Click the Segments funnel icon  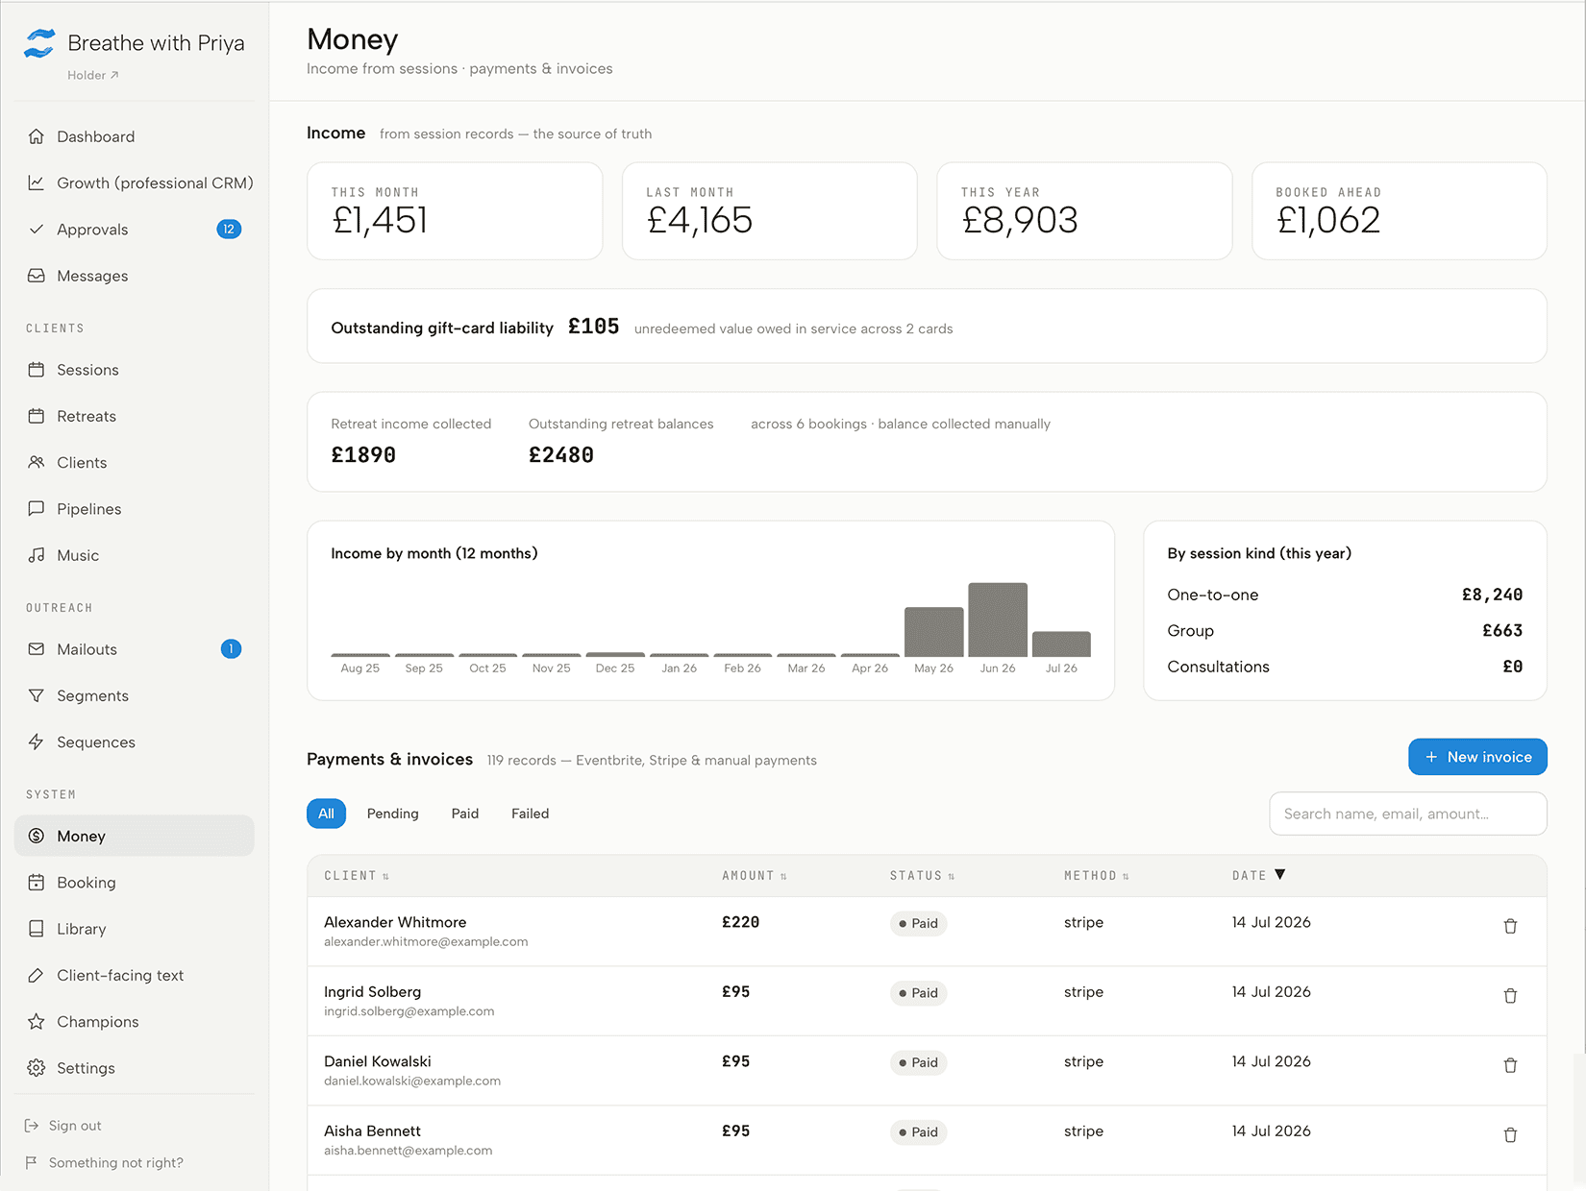point(37,695)
